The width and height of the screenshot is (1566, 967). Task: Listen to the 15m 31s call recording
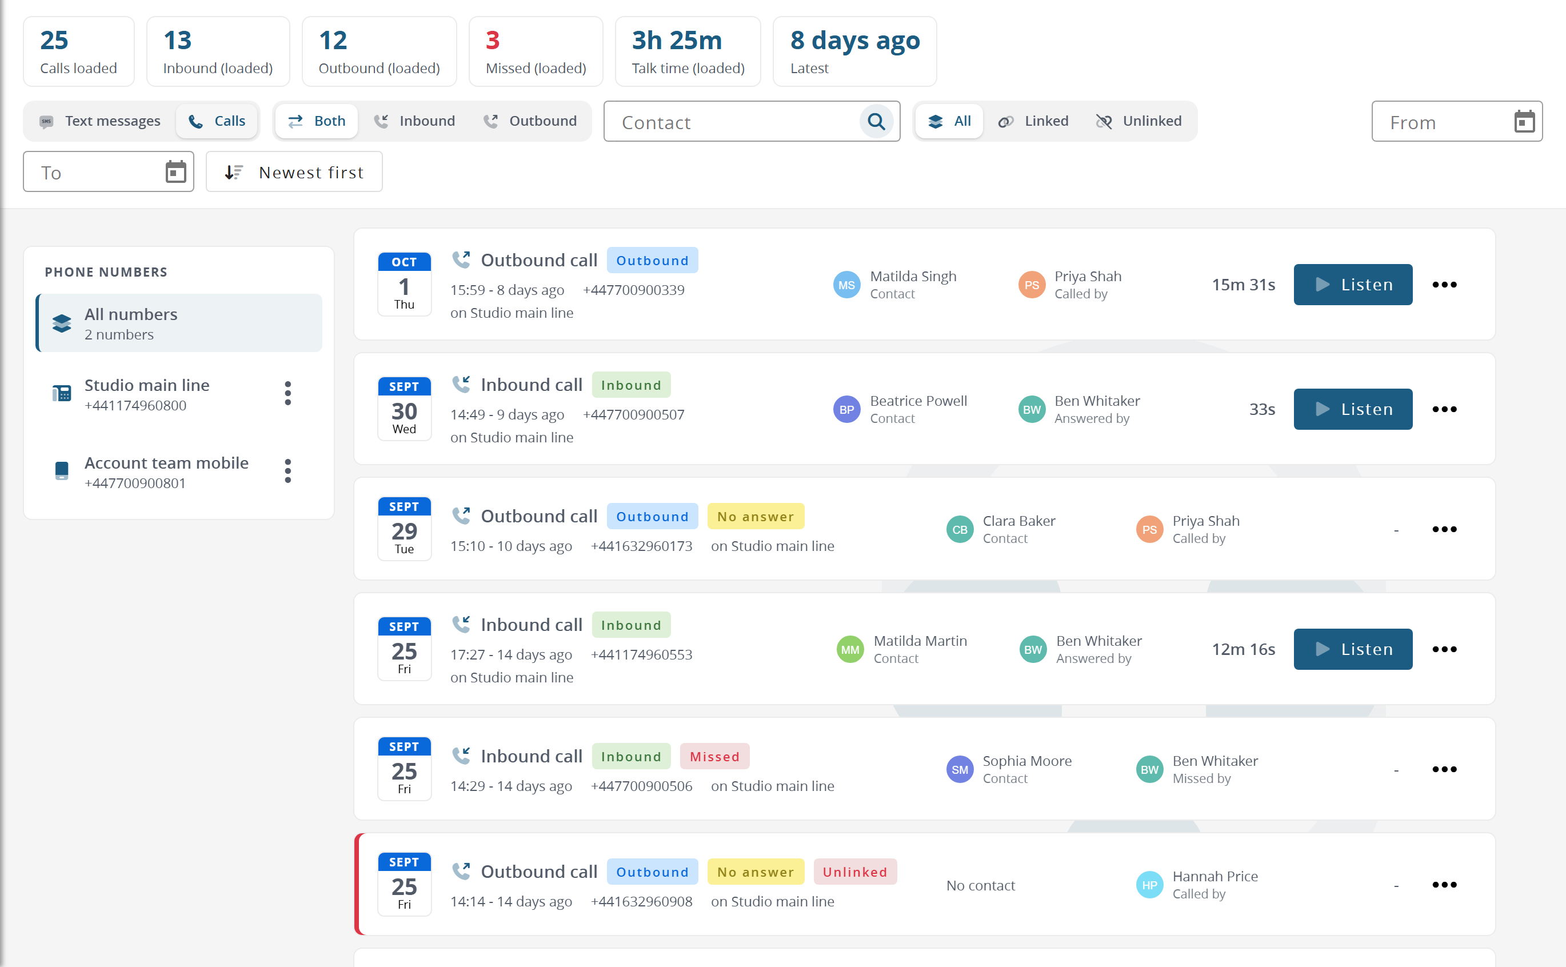tap(1353, 285)
